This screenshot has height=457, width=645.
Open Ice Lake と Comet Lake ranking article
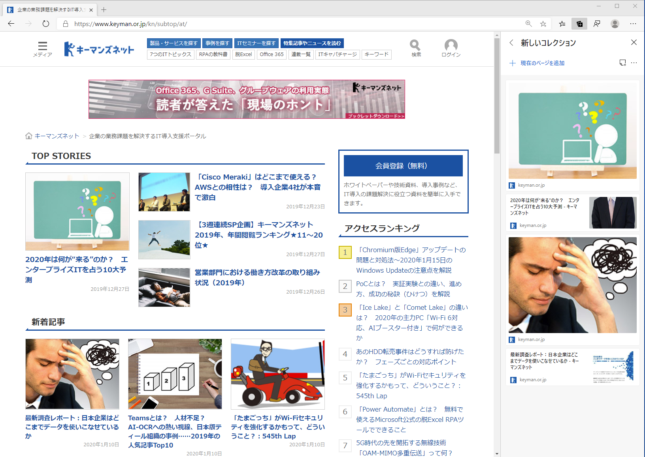[x=412, y=322]
